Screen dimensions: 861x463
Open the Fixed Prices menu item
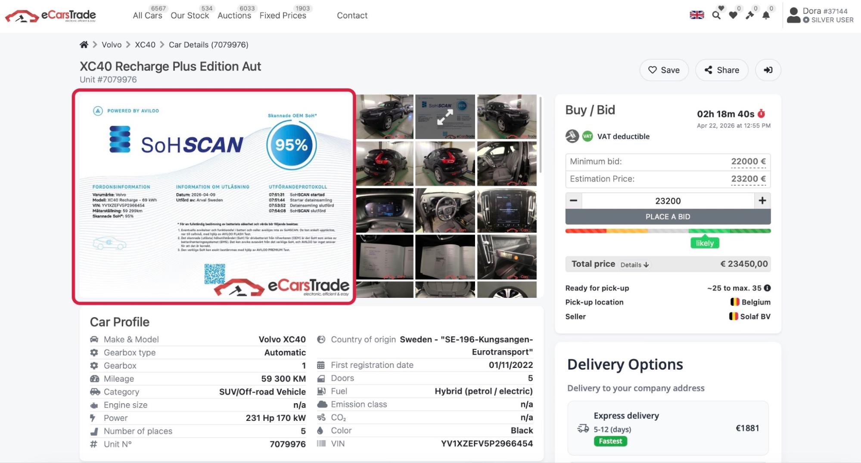click(x=283, y=15)
